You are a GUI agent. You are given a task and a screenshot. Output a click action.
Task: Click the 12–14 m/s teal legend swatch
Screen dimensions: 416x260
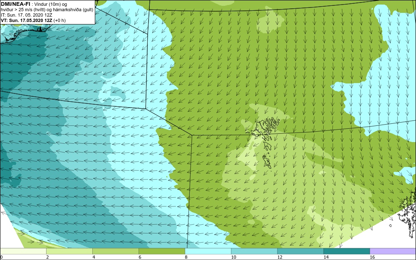coord(300,251)
